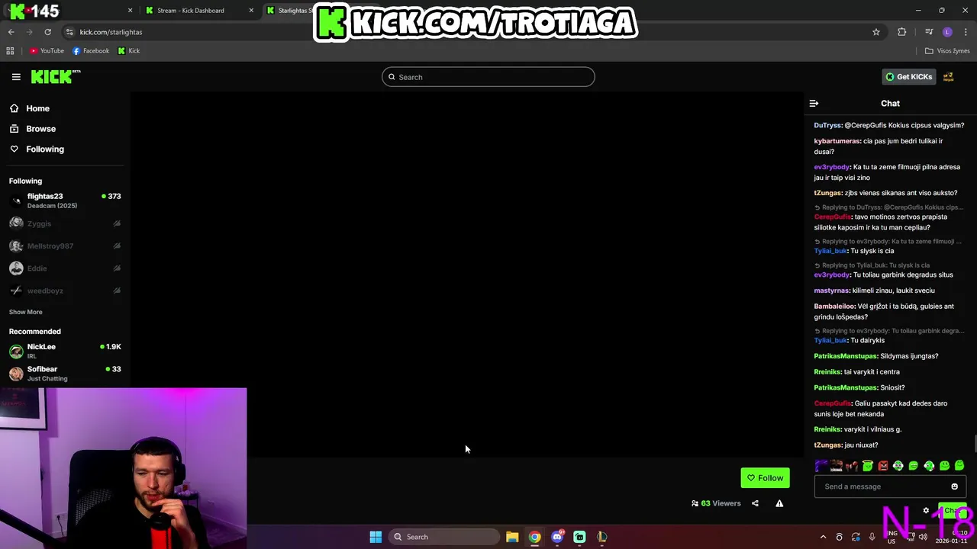Open chat settings gear icon

926,511
